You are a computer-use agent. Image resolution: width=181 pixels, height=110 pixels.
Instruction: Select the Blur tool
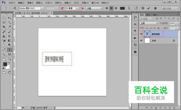pos(4,45)
